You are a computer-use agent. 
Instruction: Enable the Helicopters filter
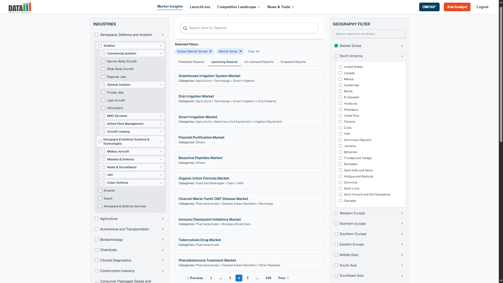tap(103, 108)
